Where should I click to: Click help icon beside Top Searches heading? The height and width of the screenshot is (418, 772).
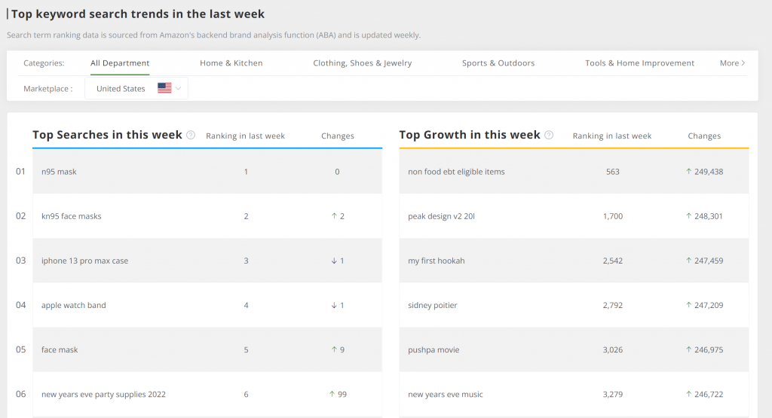tap(191, 136)
